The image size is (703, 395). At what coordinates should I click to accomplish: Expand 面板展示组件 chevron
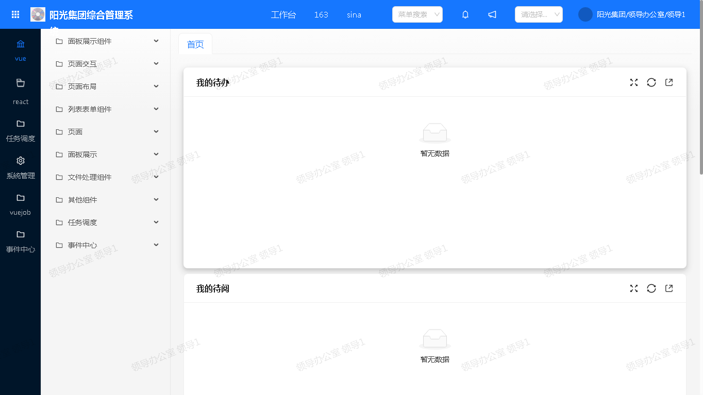(156, 41)
